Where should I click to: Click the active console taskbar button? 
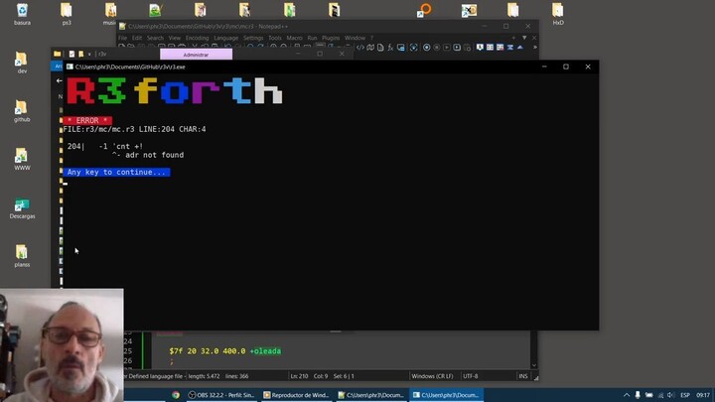(447, 395)
